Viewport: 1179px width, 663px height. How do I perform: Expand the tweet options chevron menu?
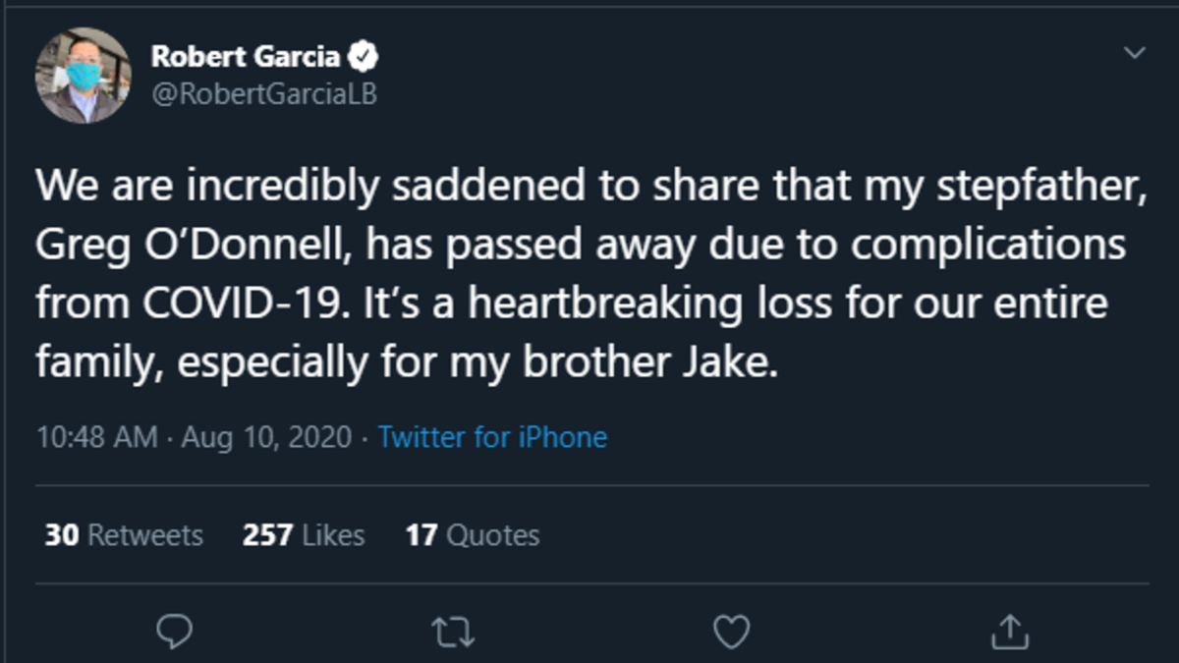(x=1135, y=52)
